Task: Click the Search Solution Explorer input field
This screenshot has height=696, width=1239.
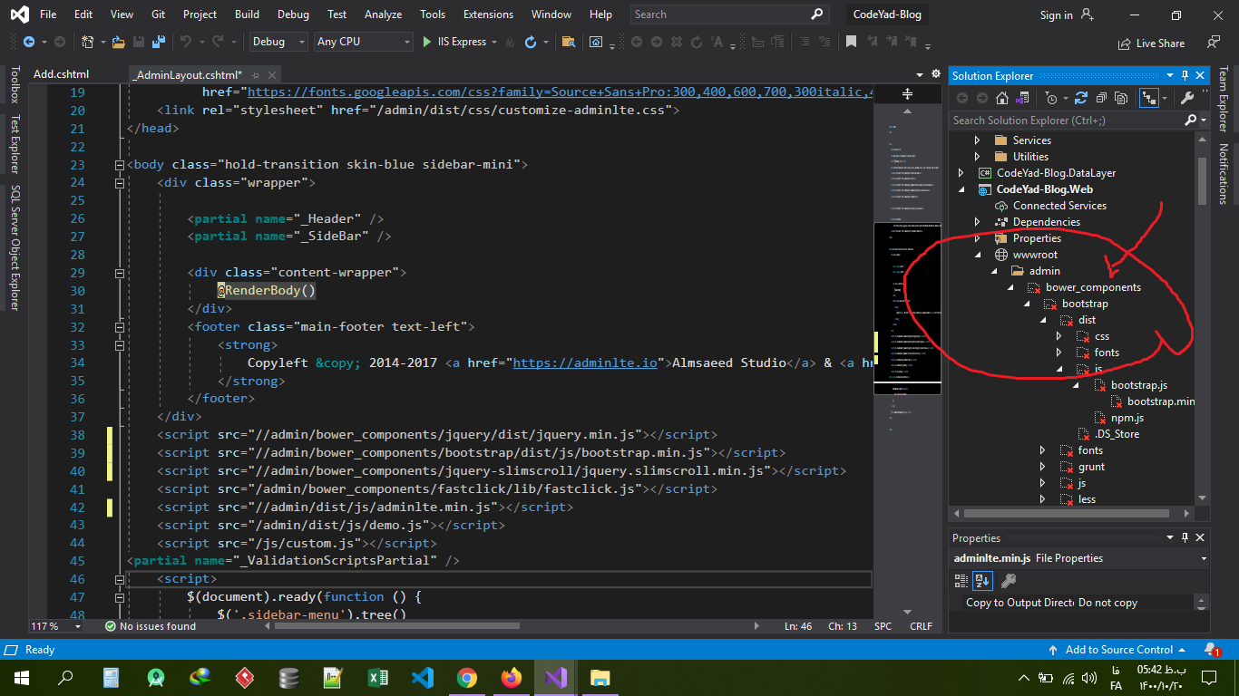Action: coord(1067,120)
